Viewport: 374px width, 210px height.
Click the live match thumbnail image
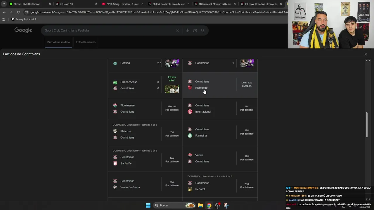pyautogui.click(x=172, y=89)
